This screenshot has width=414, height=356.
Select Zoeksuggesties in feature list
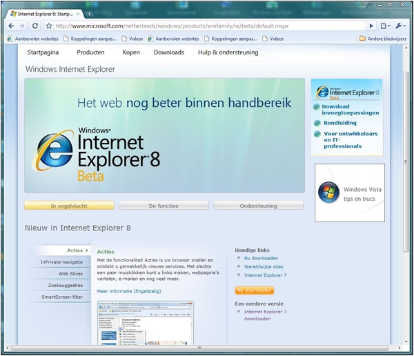pyautogui.click(x=66, y=285)
